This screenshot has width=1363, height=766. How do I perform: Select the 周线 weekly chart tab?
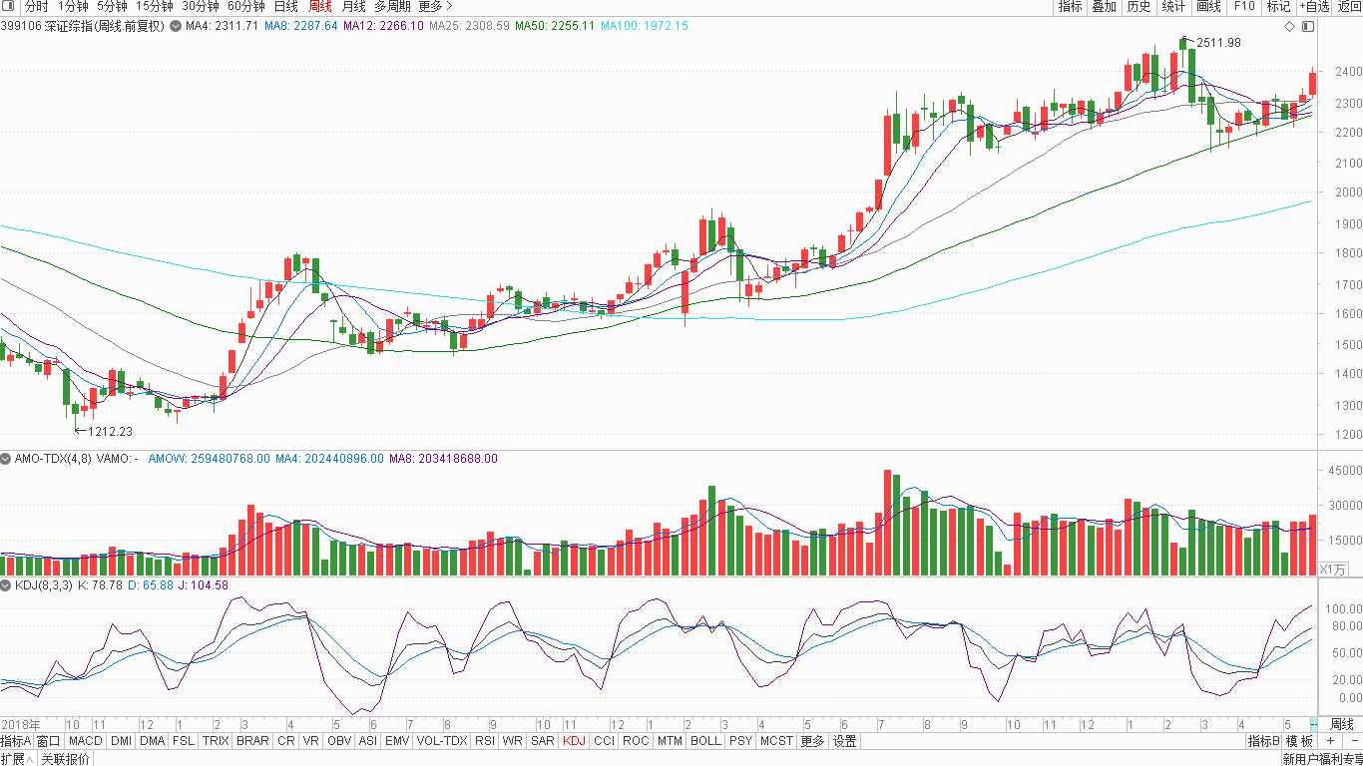click(319, 6)
